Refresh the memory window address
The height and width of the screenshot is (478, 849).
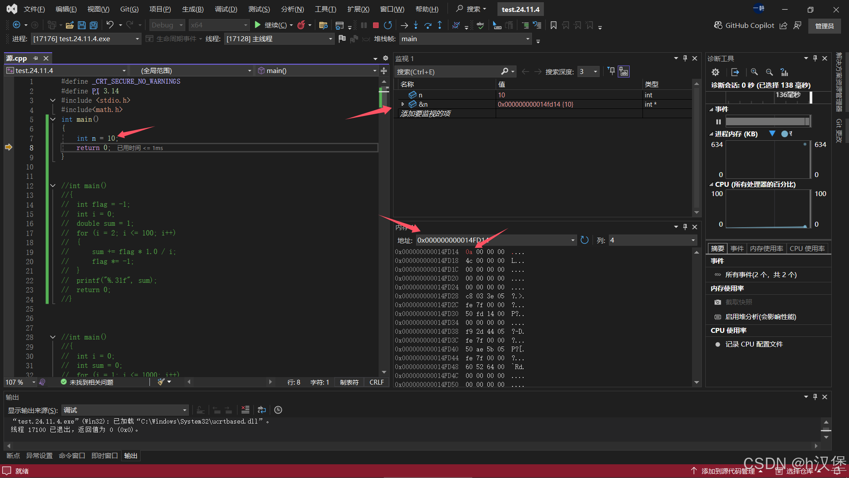(585, 240)
